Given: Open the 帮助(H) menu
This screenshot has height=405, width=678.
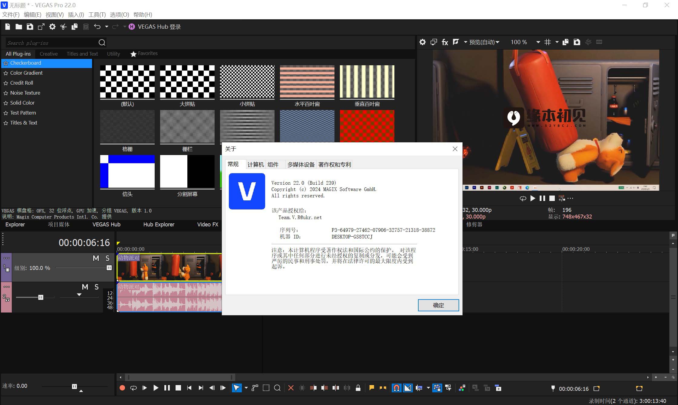Looking at the screenshot, I should point(143,15).
